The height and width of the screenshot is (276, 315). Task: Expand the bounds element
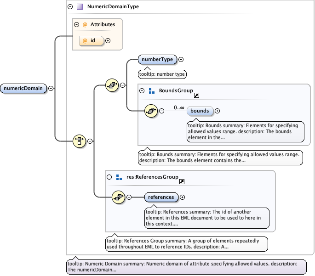pyautogui.click(x=218, y=111)
